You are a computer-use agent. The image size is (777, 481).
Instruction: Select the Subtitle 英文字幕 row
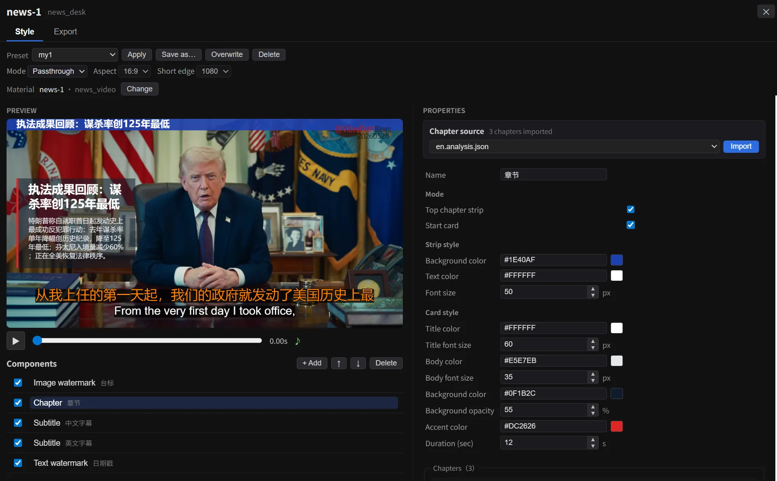[x=214, y=443]
